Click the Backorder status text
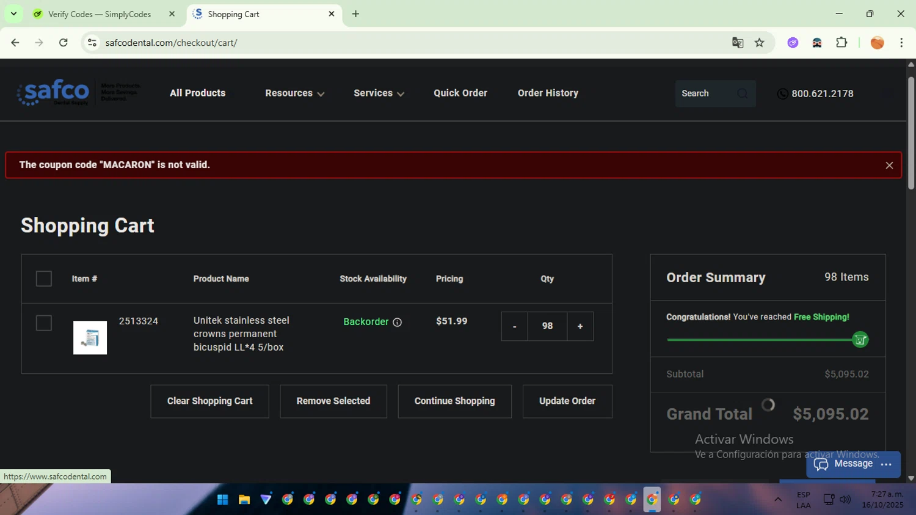Viewport: 916px width, 515px height. 366,322
